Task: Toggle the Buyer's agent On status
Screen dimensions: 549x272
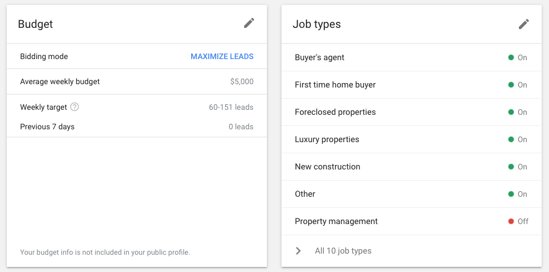Action: (x=517, y=57)
